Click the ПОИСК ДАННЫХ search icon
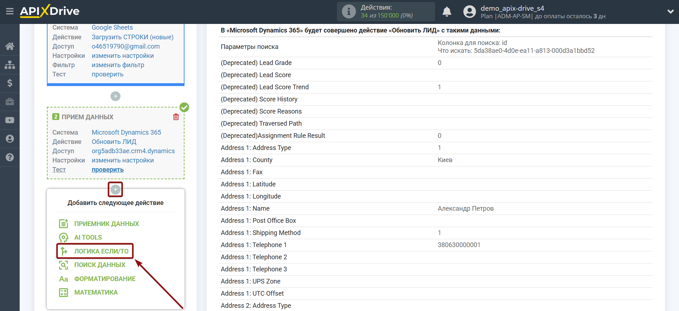This screenshot has width=679, height=311. [63, 265]
